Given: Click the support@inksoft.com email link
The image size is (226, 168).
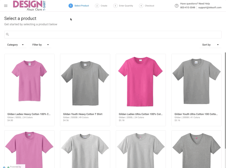Looking at the screenshot, I should coord(210,8).
